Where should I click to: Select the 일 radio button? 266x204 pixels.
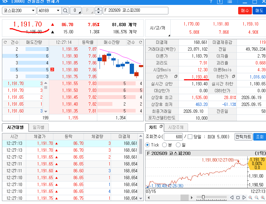(178, 145)
